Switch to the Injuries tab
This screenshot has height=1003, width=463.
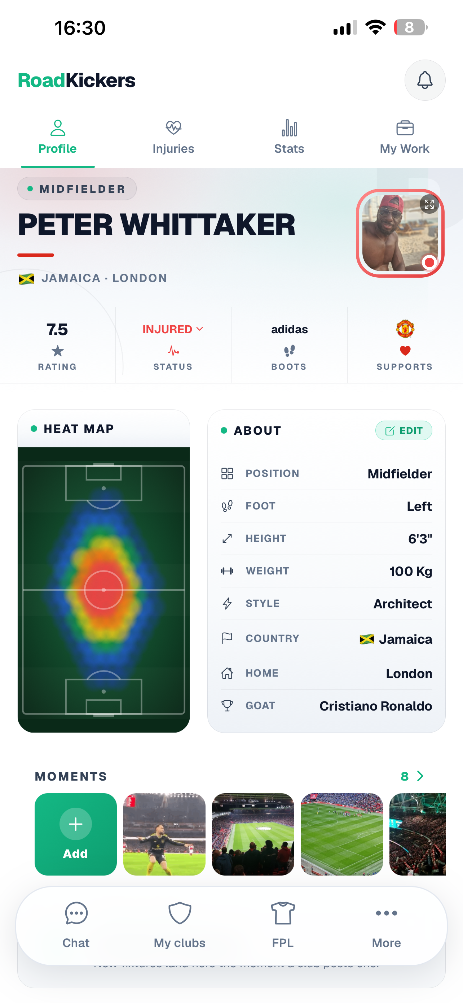(173, 138)
